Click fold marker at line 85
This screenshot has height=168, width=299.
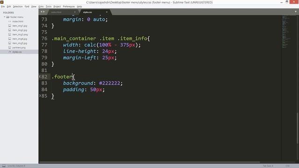coord(40,96)
